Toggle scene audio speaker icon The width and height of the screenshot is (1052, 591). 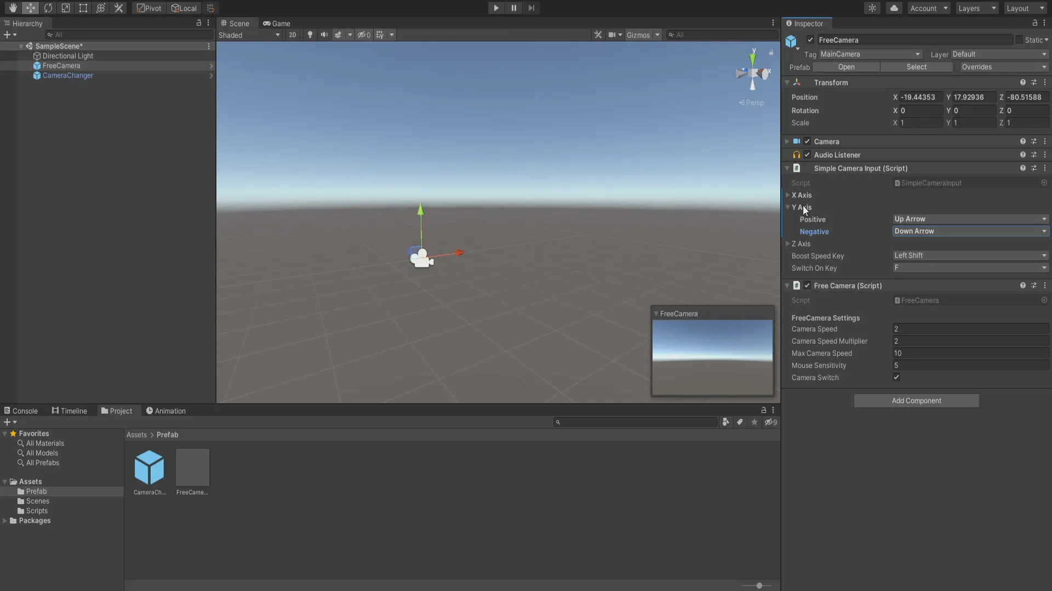point(324,35)
